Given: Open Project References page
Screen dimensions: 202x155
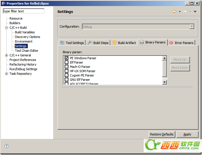Looking at the screenshot, I should tap(23, 60).
